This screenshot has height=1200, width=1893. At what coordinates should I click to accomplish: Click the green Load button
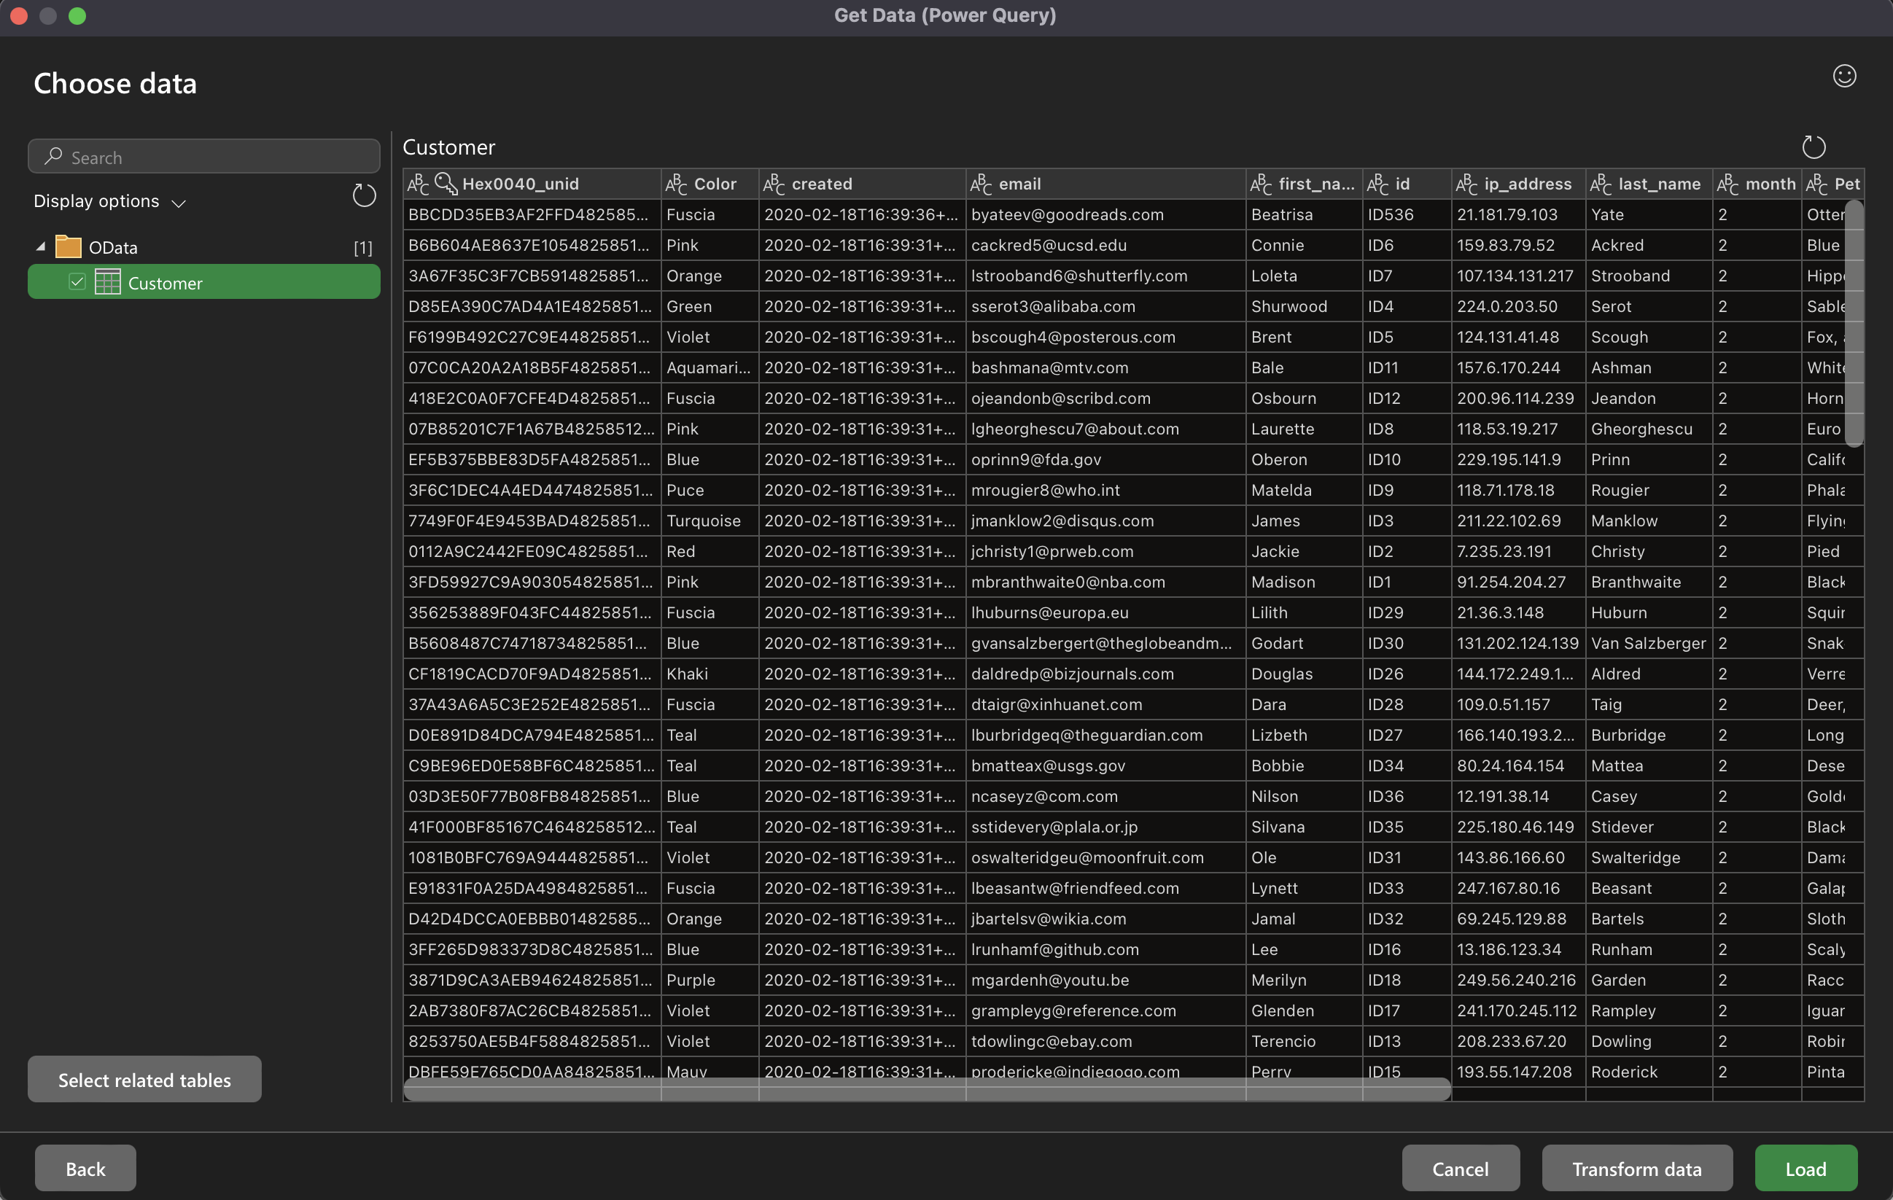[x=1805, y=1168]
